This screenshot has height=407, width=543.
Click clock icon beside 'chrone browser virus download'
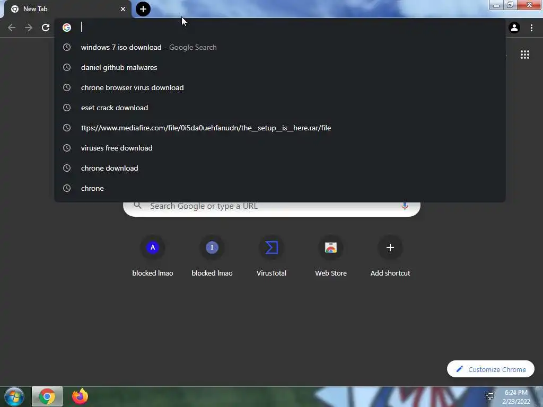(x=67, y=87)
